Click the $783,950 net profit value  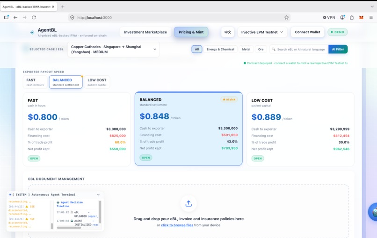click(229, 148)
